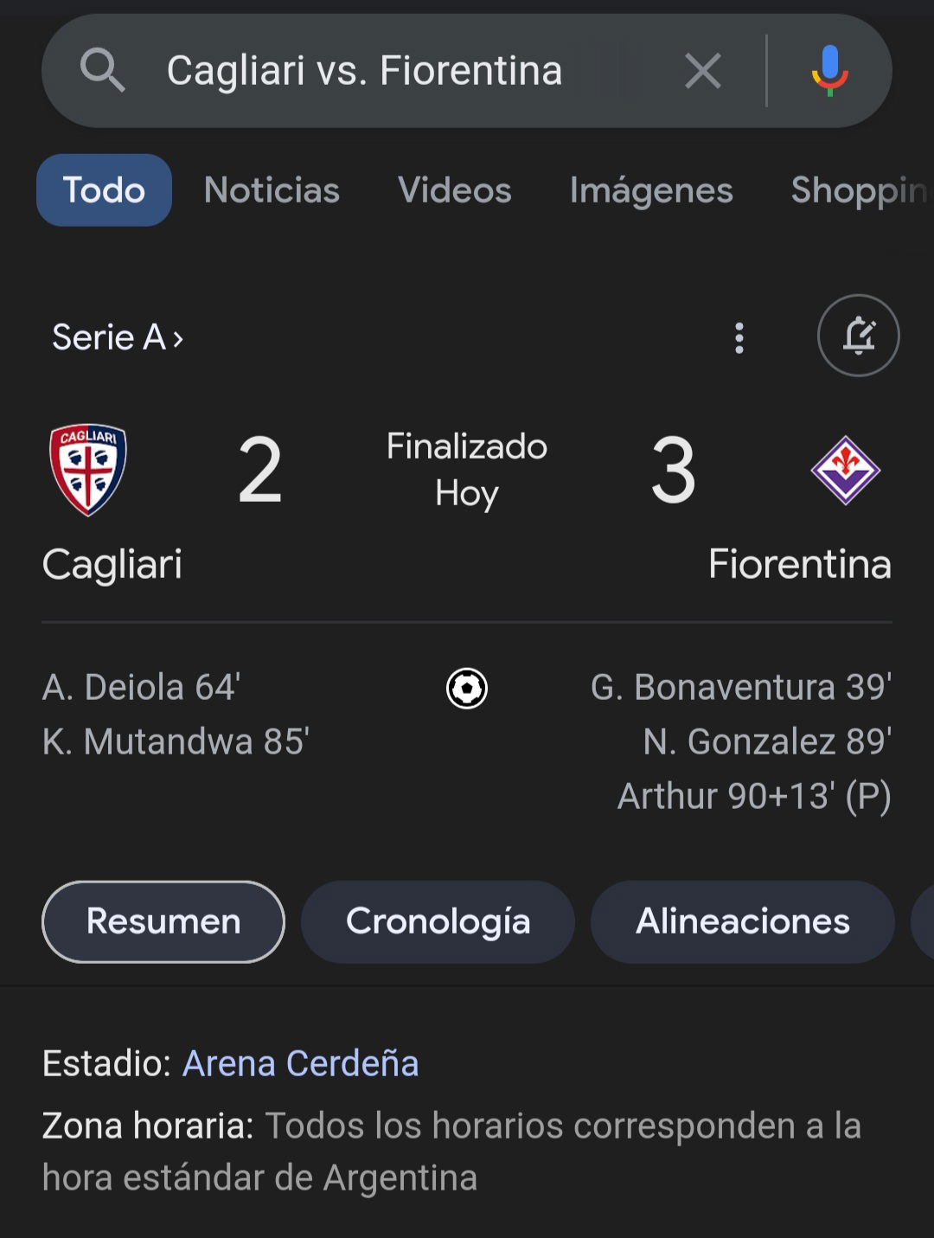The width and height of the screenshot is (934, 1238).
Task: Follow the Arena Cerdeña stadium link
Action: tap(301, 1063)
